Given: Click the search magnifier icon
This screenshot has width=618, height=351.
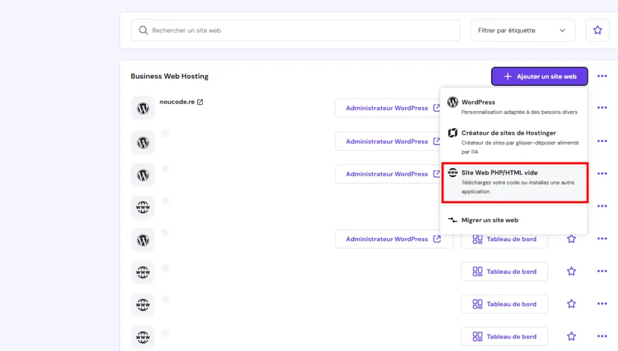Looking at the screenshot, I should pyautogui.click(x=143, y=30).
